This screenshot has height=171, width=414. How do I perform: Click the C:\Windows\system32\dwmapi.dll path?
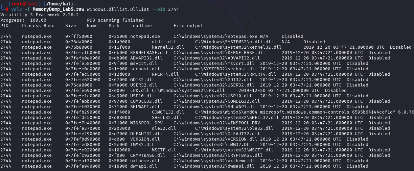pos(214,166)
